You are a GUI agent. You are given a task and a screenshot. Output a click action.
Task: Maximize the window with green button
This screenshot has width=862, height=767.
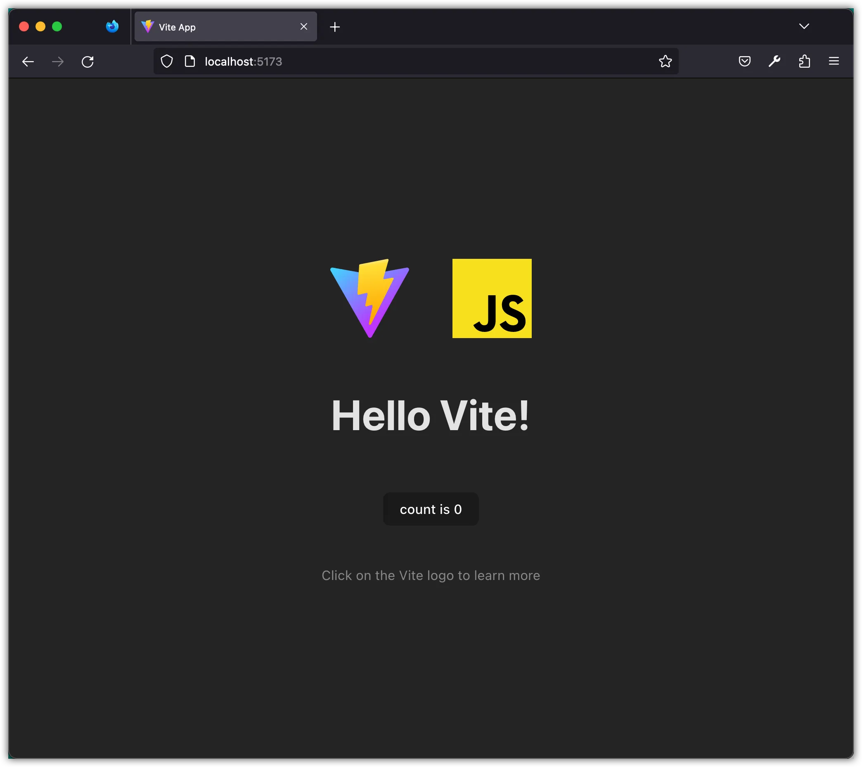click(x=57, y=26)
